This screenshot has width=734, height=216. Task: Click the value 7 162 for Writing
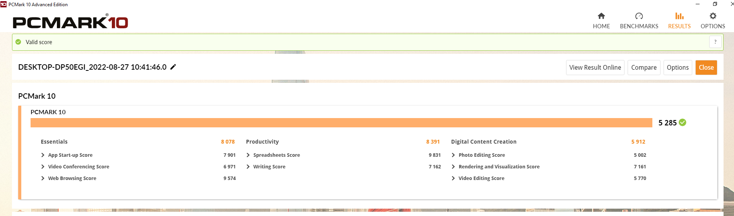click(435, 166)
